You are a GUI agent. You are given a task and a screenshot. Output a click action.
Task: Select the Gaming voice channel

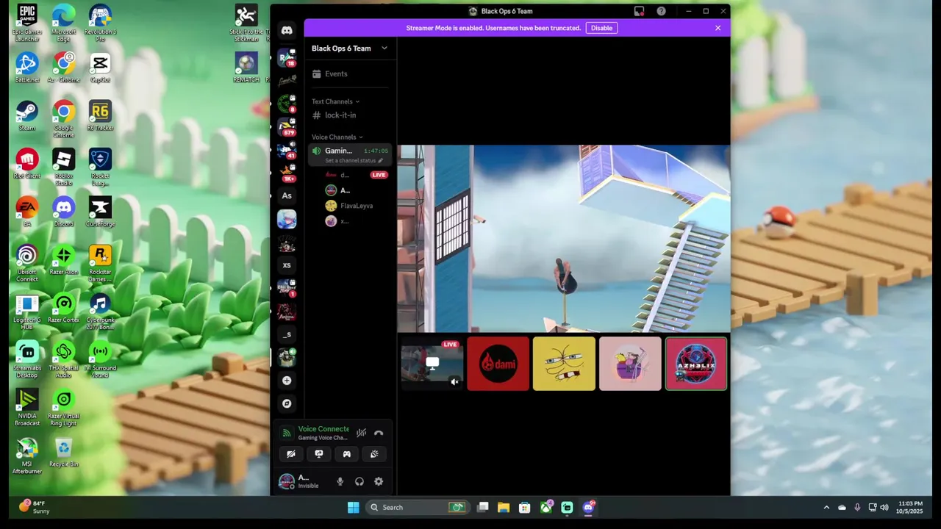tap(351, 154)
